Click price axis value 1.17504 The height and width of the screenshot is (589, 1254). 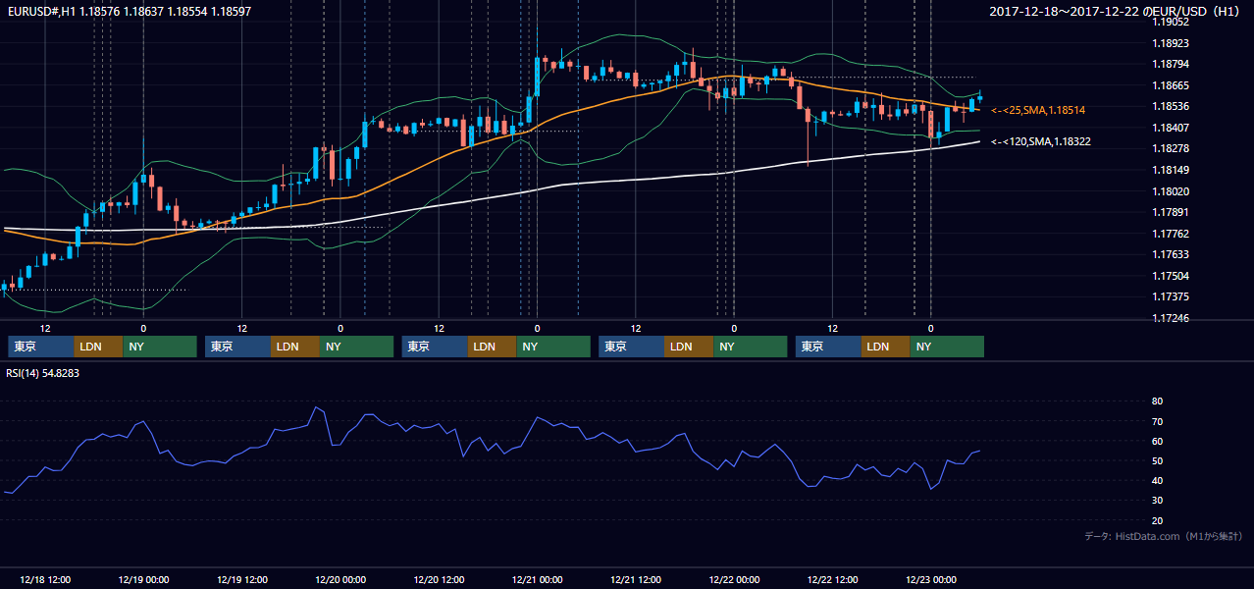1171,276
